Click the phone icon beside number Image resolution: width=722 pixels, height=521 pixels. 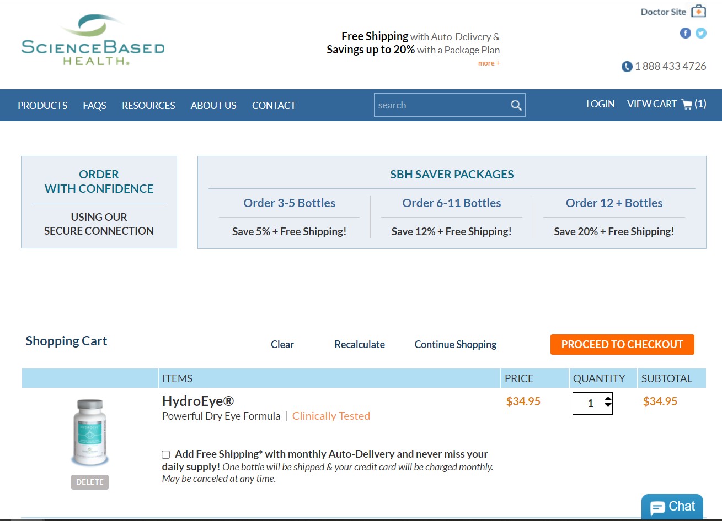(x=627, y=67)
